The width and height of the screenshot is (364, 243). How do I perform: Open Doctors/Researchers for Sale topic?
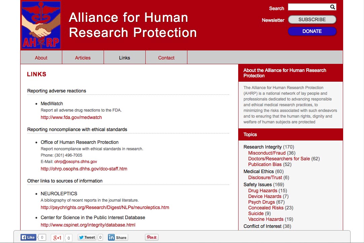pyautogui.click(x=279, y=159)
